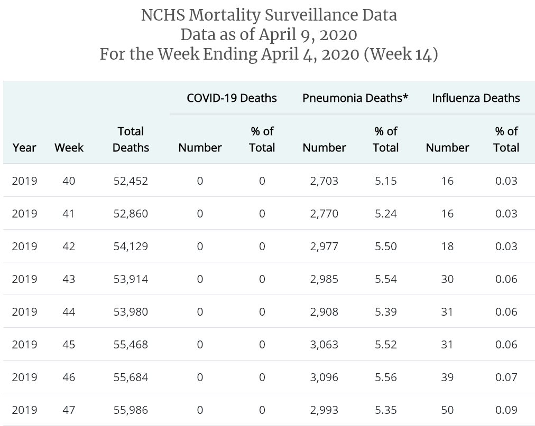535x426 pixels.
Task: Select the influenza deaths number 39
Action: pos(447,377)
